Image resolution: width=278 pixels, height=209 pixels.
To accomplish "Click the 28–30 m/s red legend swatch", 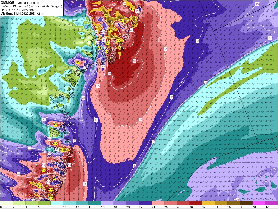I will pyautogui.click(x=183, y=203).
